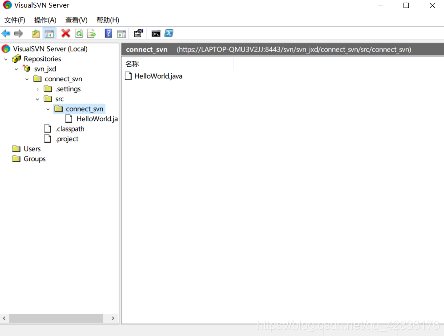This screenshot has width=444, height=336.
Task: Click tree pane scrollbar right arrow
Action: (113, 318)
